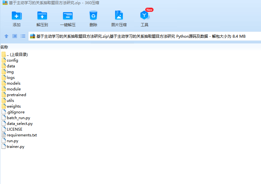The height and width of the screenshot is (184, 261).
Task: Click the .gitignore file icon
Action: click(4, 112)
